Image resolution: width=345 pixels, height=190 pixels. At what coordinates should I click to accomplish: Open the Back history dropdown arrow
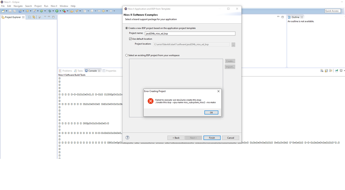point(107,11)
